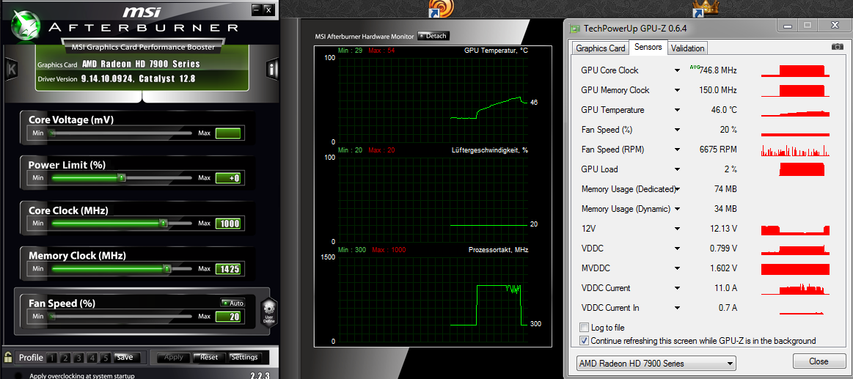
Task: Click the Fan Speed slider track
Action: [120, 316]
